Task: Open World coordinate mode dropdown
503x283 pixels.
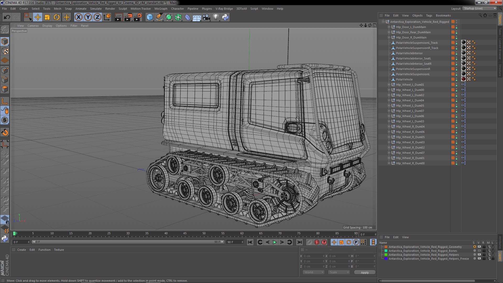Action: click(314, 272)
